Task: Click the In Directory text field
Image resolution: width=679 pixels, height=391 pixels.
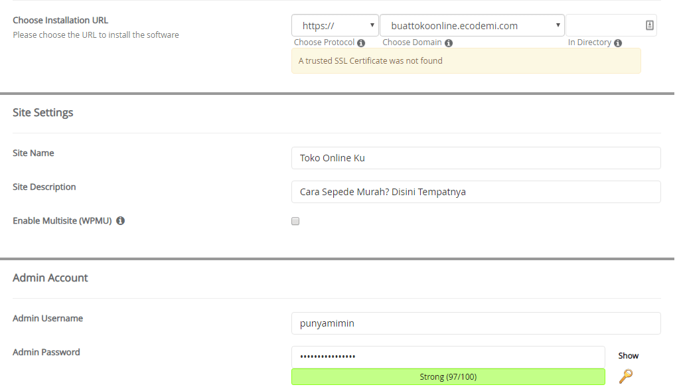Action: [x=604, y=26]
